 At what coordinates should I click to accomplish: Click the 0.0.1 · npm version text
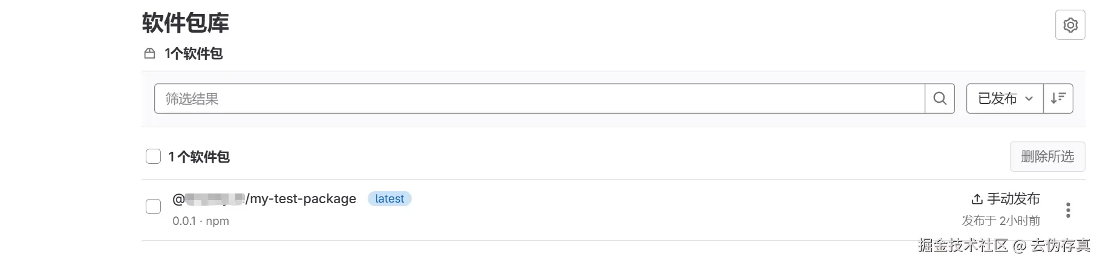click(x=200, y=221)
